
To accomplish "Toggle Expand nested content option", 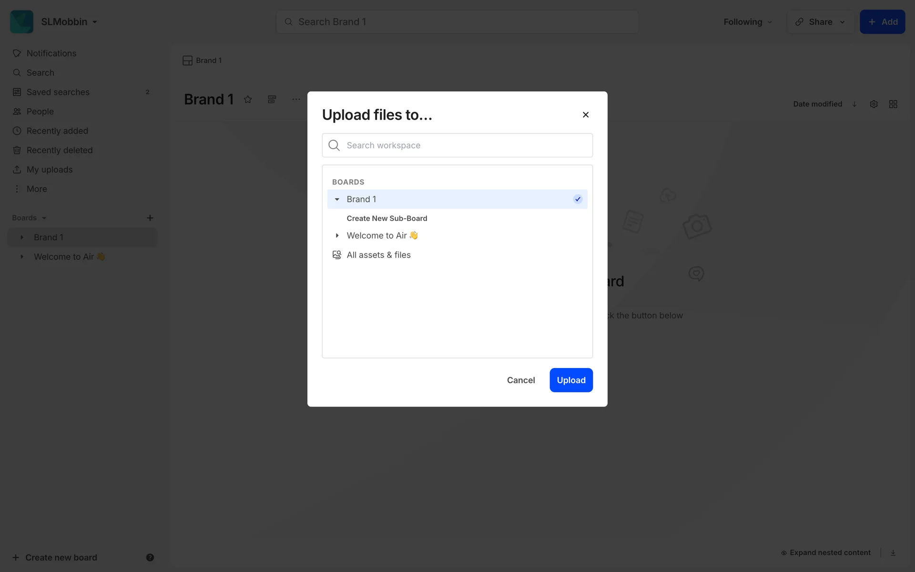I will pos(826,552).
